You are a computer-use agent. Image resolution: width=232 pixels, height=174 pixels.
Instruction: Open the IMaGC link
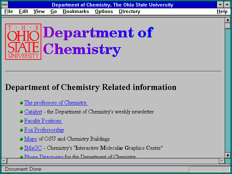pos(33,148)
